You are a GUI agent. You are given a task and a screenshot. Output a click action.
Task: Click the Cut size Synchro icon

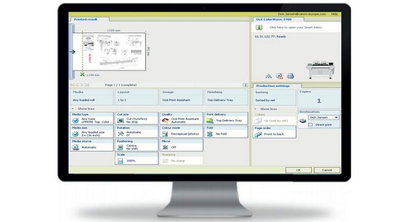(x=120, y=120)
